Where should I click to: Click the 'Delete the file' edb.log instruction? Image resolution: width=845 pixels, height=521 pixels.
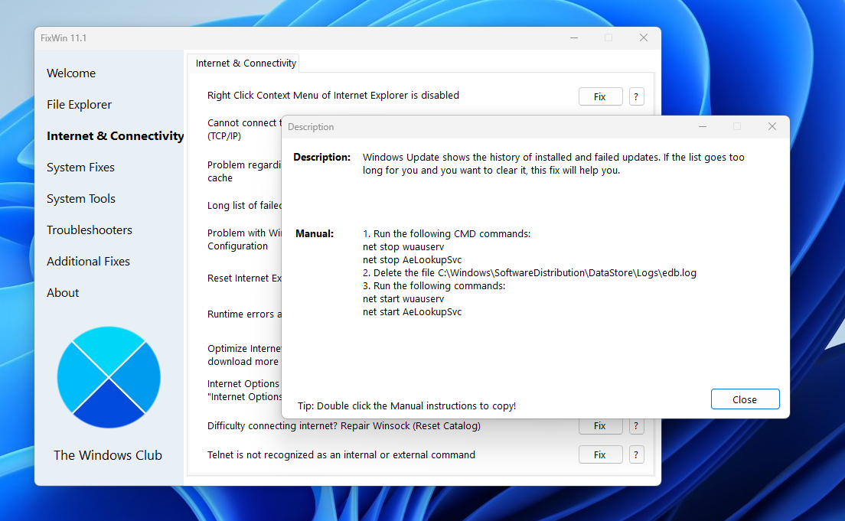click(529, 272)
